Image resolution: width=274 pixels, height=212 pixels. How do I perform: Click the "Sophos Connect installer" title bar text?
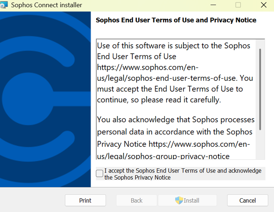click(46, 5)
